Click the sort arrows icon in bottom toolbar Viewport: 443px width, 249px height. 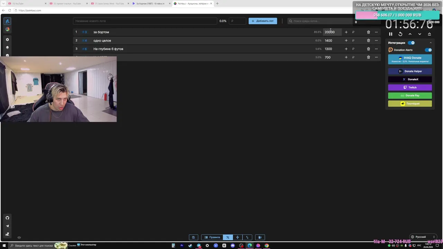[x=247, y=237]
